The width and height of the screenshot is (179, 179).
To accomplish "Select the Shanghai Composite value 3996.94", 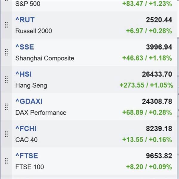I will click(x=159, y=47).
